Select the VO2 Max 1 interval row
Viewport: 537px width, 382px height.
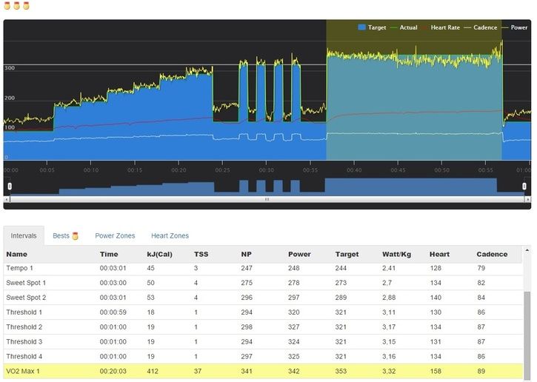(x=263, y=371)
